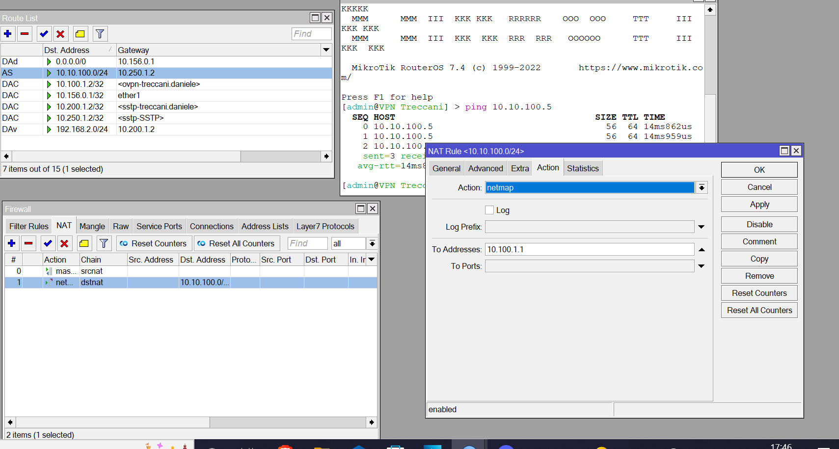The width and height of the screenshot is (839, 449).
Task: Open Layer7 Protocols tab in Firewall
Action: pos(325,226)
